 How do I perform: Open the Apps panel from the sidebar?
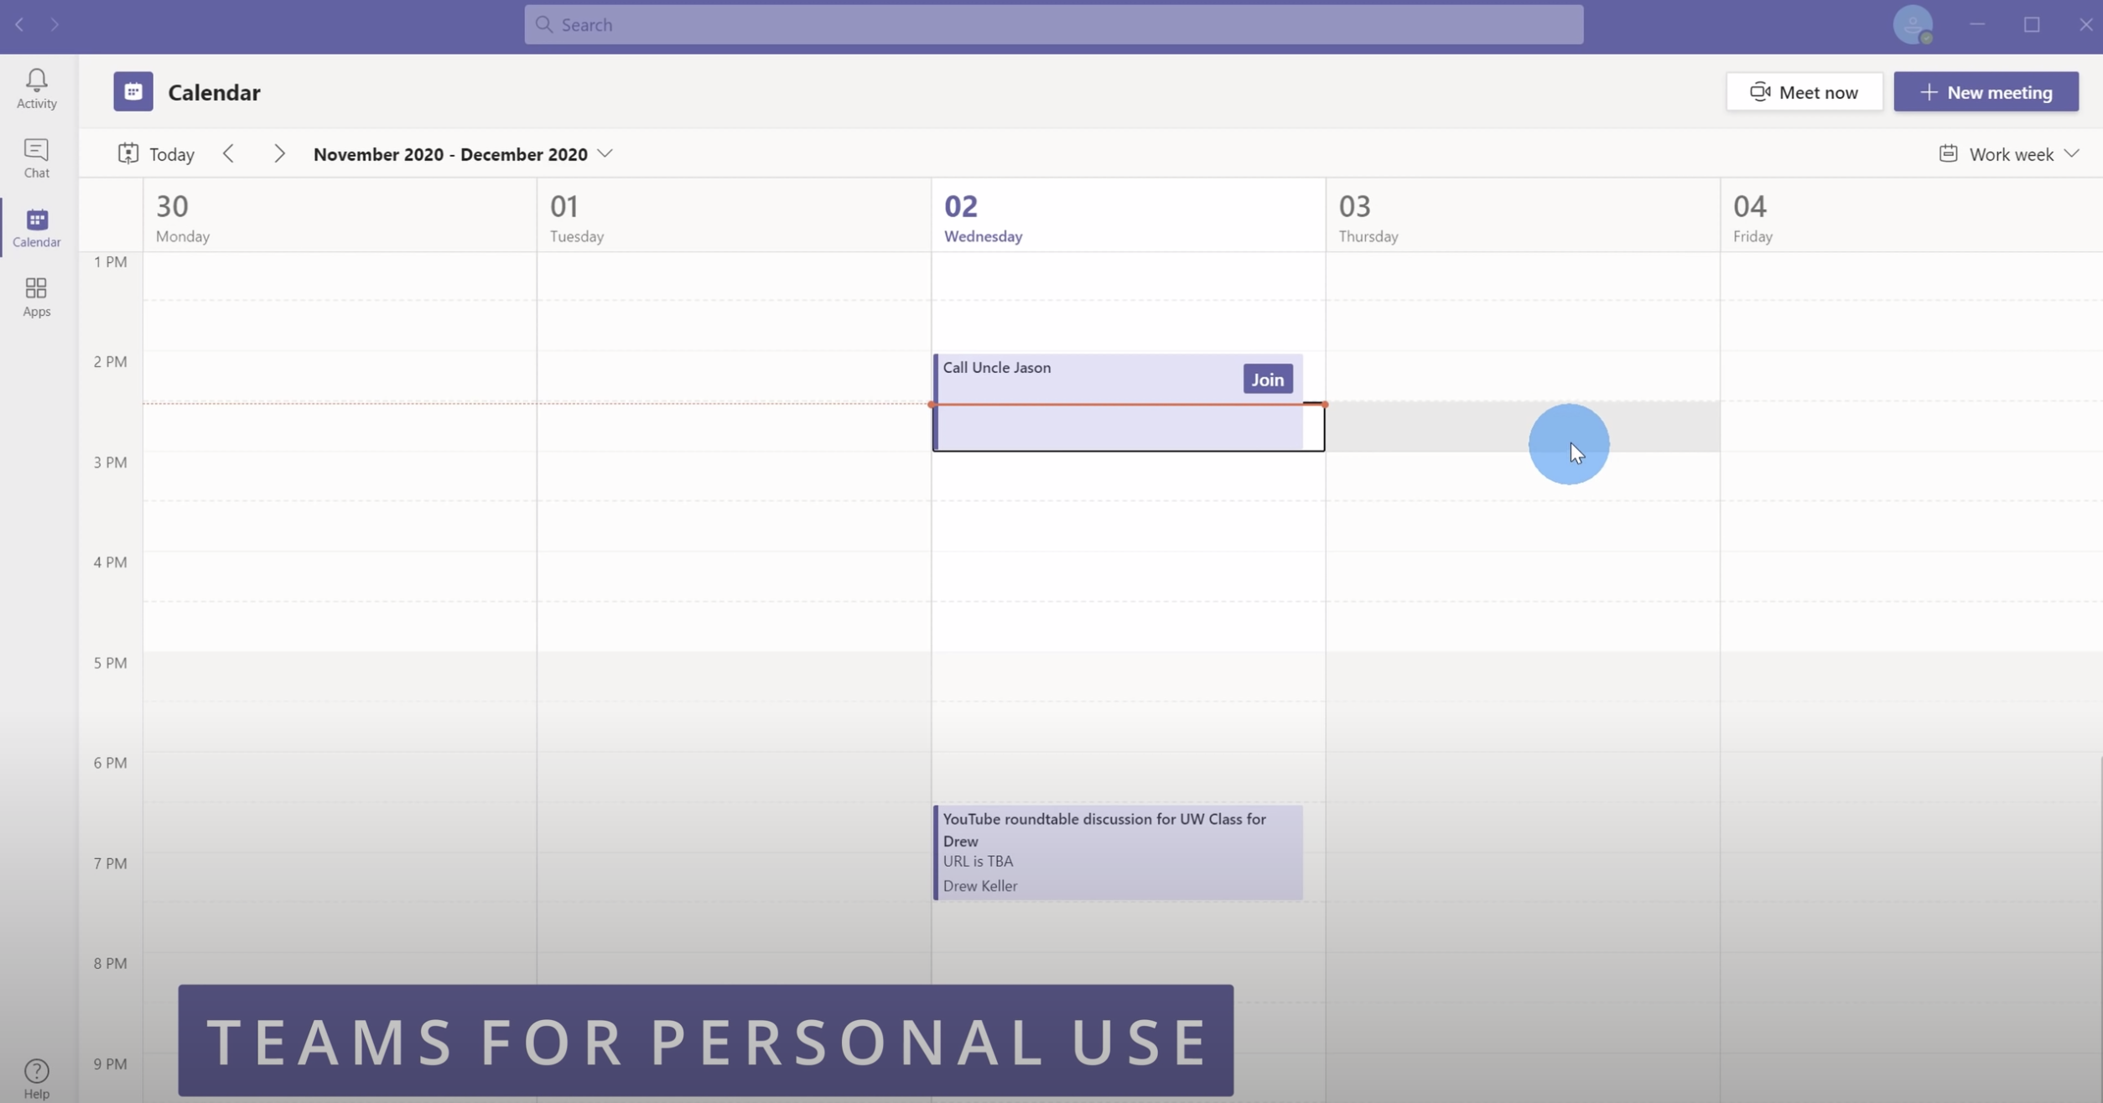point(36,295)
